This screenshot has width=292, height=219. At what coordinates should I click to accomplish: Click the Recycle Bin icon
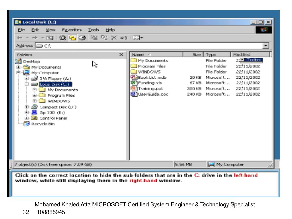point(27,124)
